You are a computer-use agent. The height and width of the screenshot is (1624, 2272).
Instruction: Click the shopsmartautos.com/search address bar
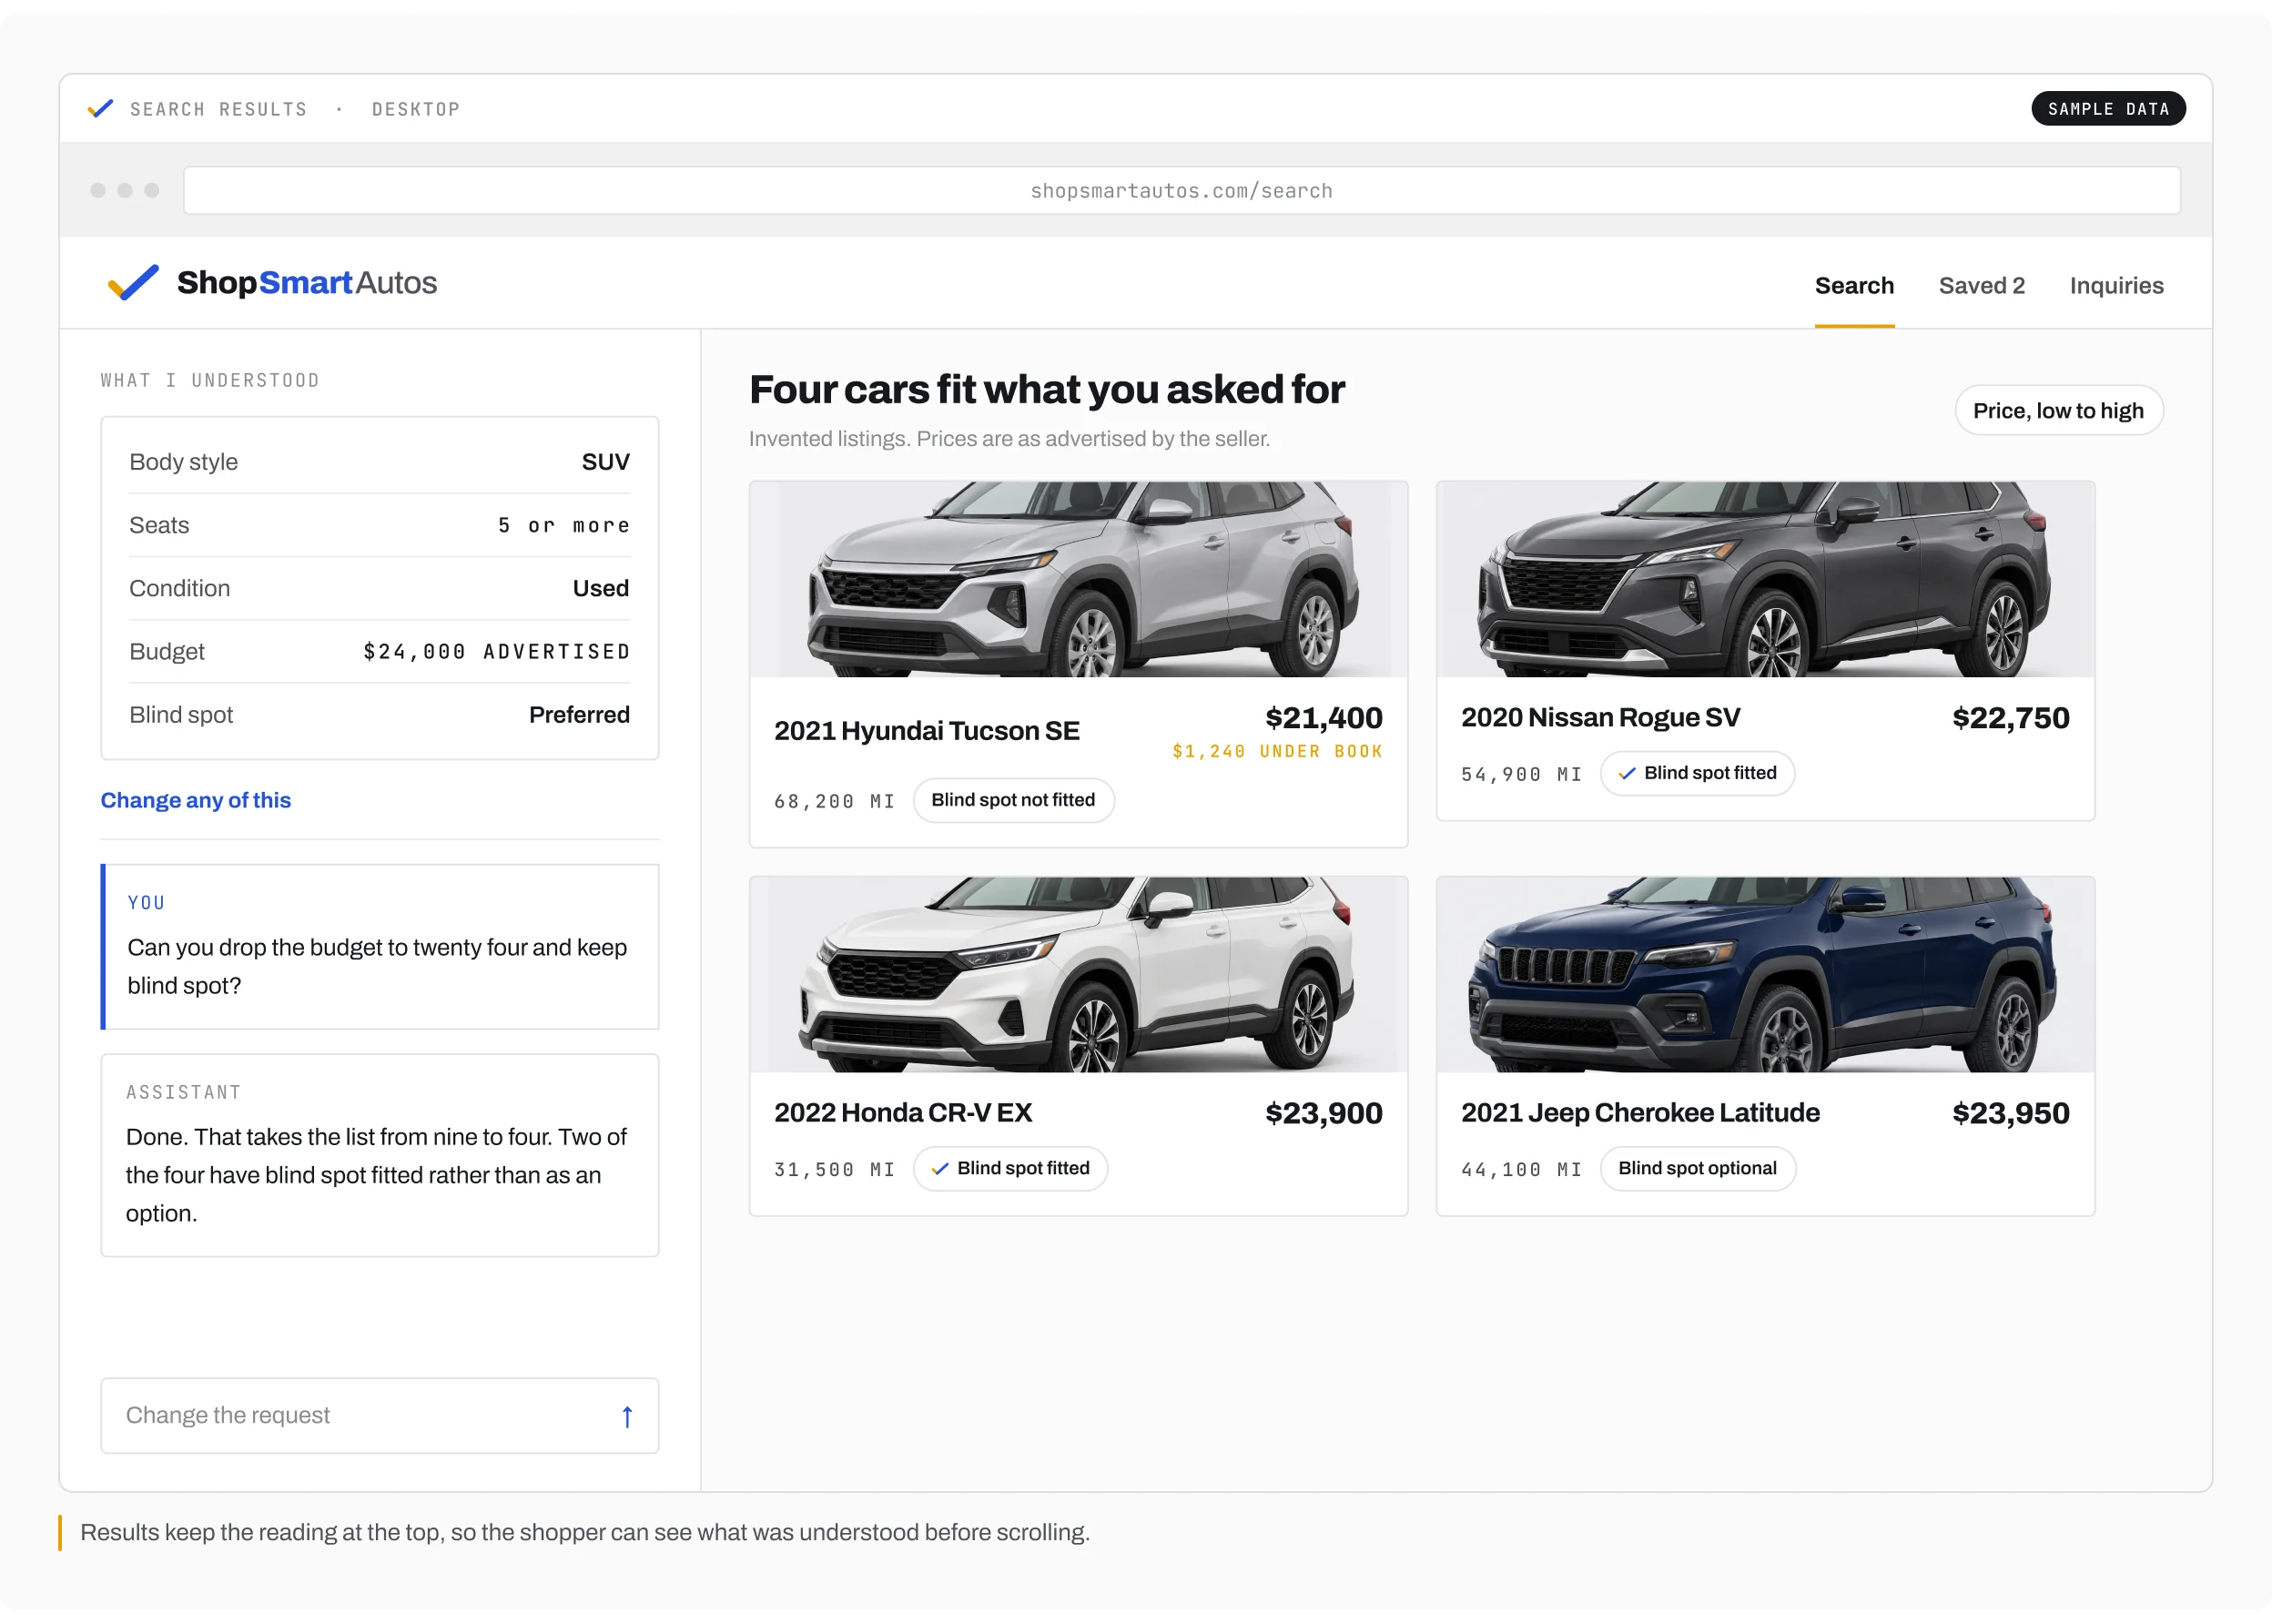[x=1181, y=191]
